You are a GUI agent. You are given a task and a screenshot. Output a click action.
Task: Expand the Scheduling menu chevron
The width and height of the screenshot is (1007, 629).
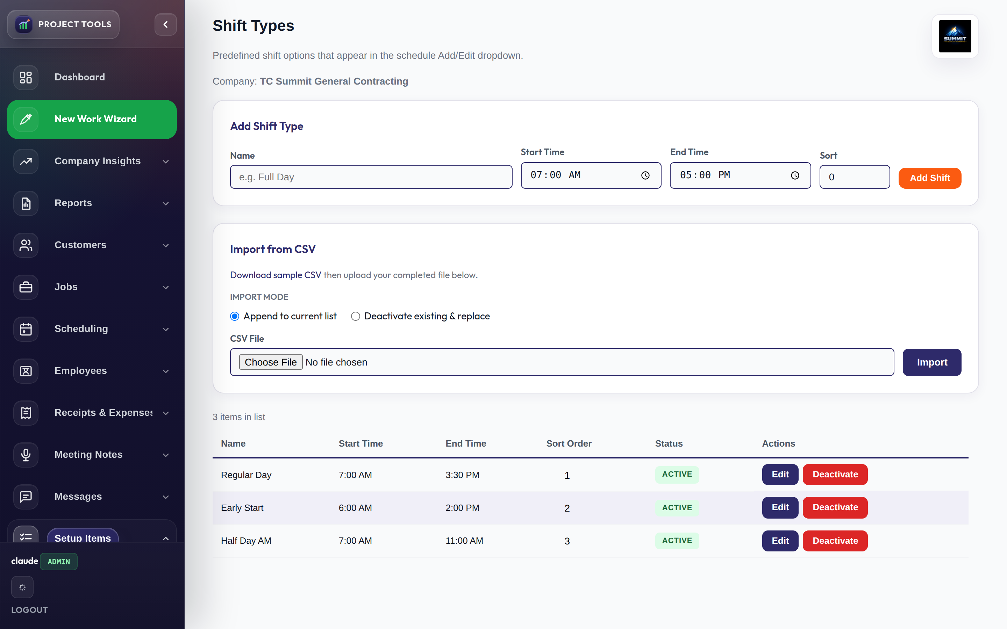point(166,330)
